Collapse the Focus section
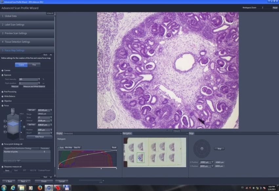The width and height of the screenshot is (279, 191). pyautogui.click(x=3, y=105)
